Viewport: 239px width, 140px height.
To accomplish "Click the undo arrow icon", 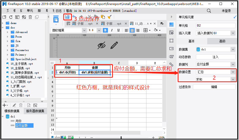I will pos(74,17).
